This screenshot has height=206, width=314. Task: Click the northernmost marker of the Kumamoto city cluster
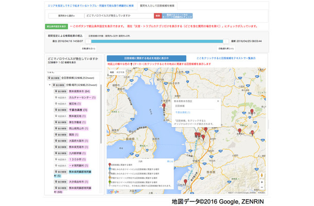[x=206, y=129]
